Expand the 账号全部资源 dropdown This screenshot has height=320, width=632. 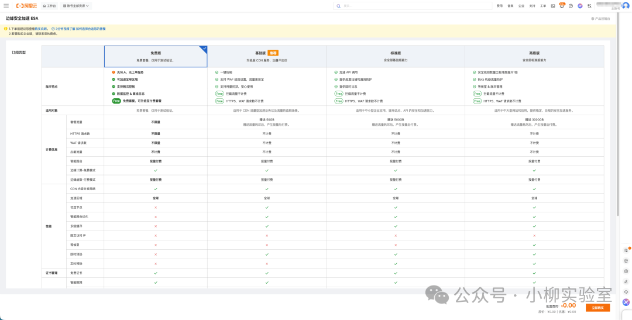[76, 6]
